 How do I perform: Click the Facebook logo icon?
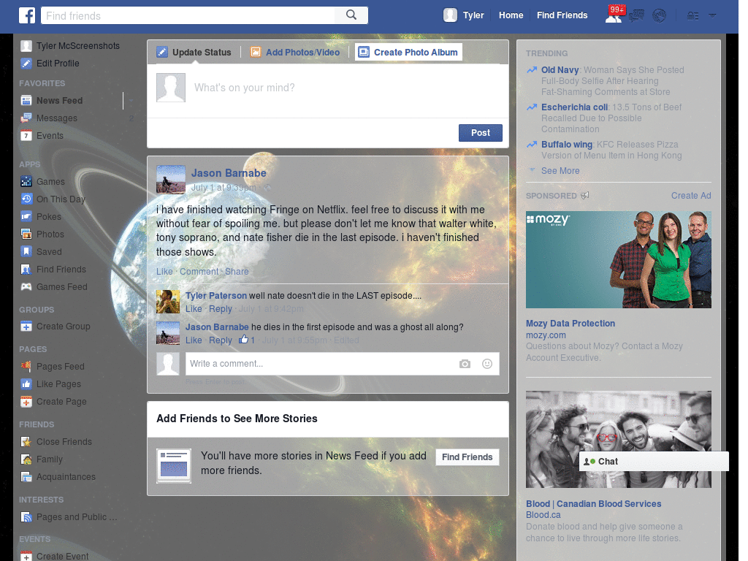coord(27,15)
